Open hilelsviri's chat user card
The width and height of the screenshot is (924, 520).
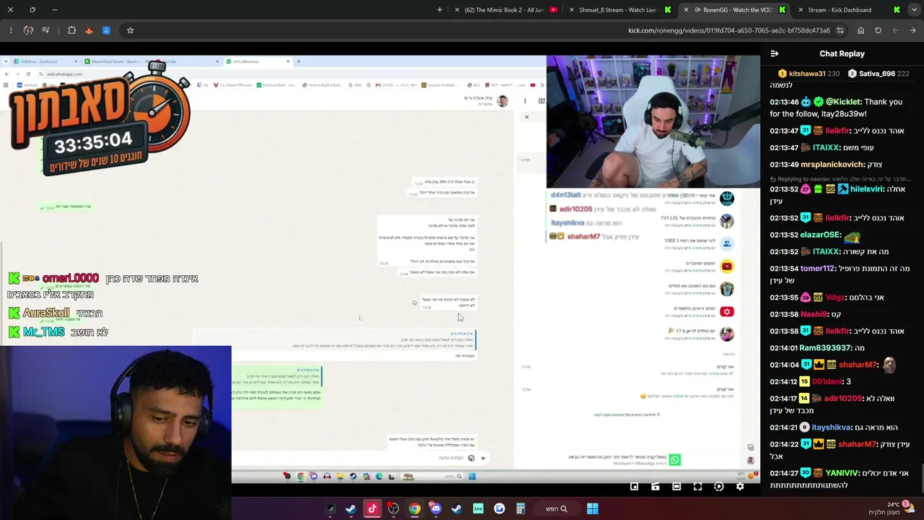click(x=867, y=189)
